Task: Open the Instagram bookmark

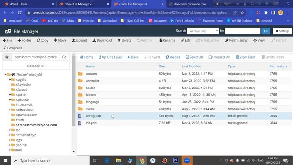Action: (x=157, y=21)
